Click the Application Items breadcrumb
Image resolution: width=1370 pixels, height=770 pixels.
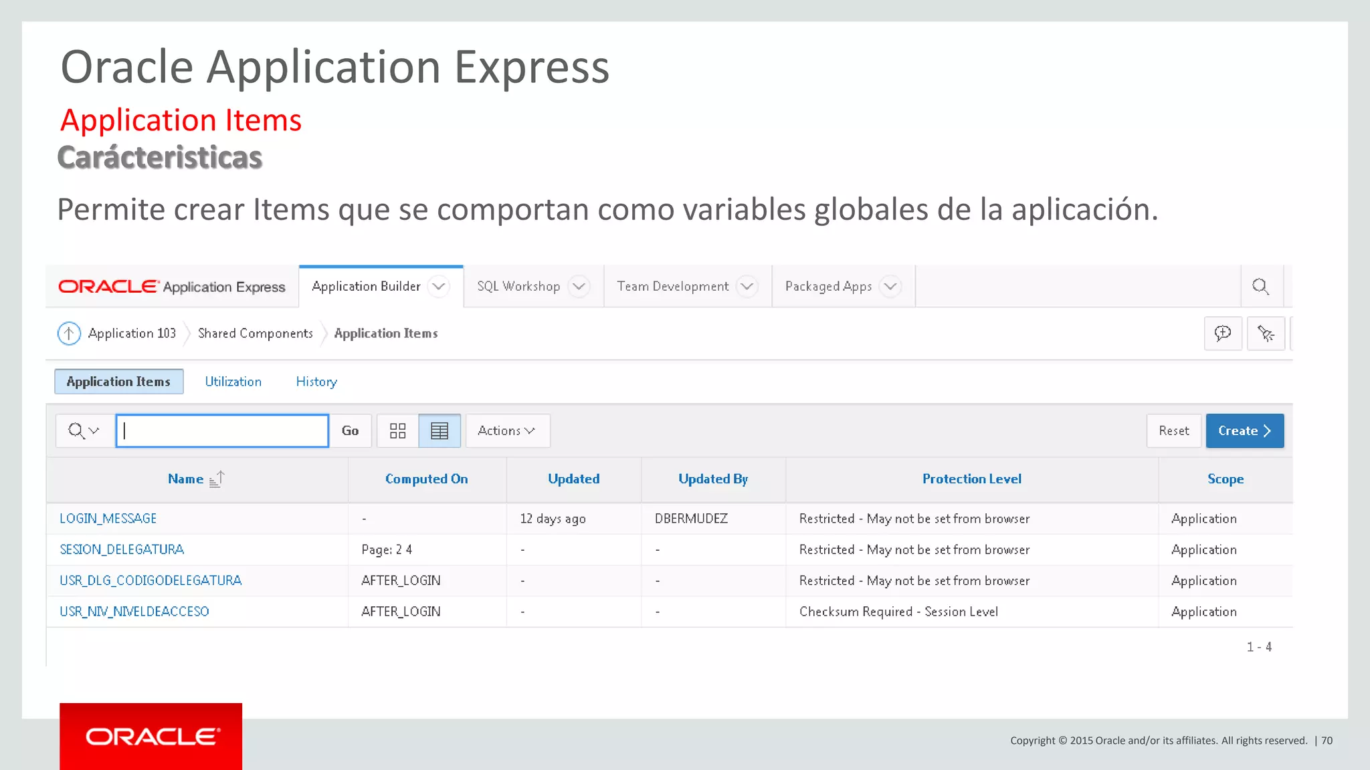pyautogui.click(x=386, y=333)
